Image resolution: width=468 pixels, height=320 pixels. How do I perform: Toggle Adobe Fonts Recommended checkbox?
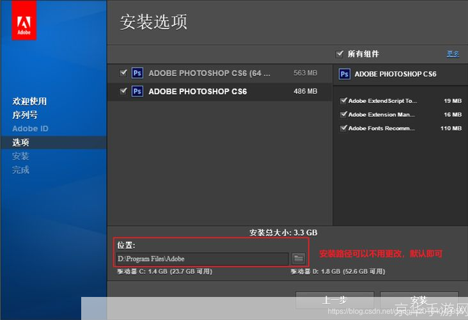coord(343,128)
